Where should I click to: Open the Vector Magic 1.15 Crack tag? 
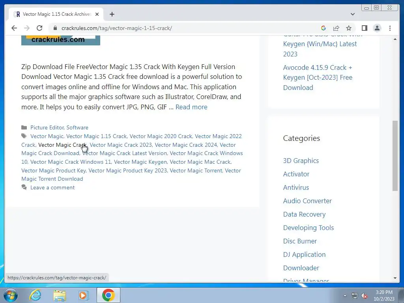click(x=96, y=136)
